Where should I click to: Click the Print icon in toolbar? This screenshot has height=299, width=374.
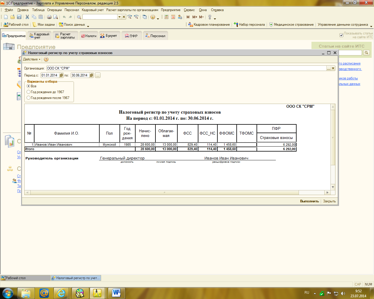click(49, 17)
